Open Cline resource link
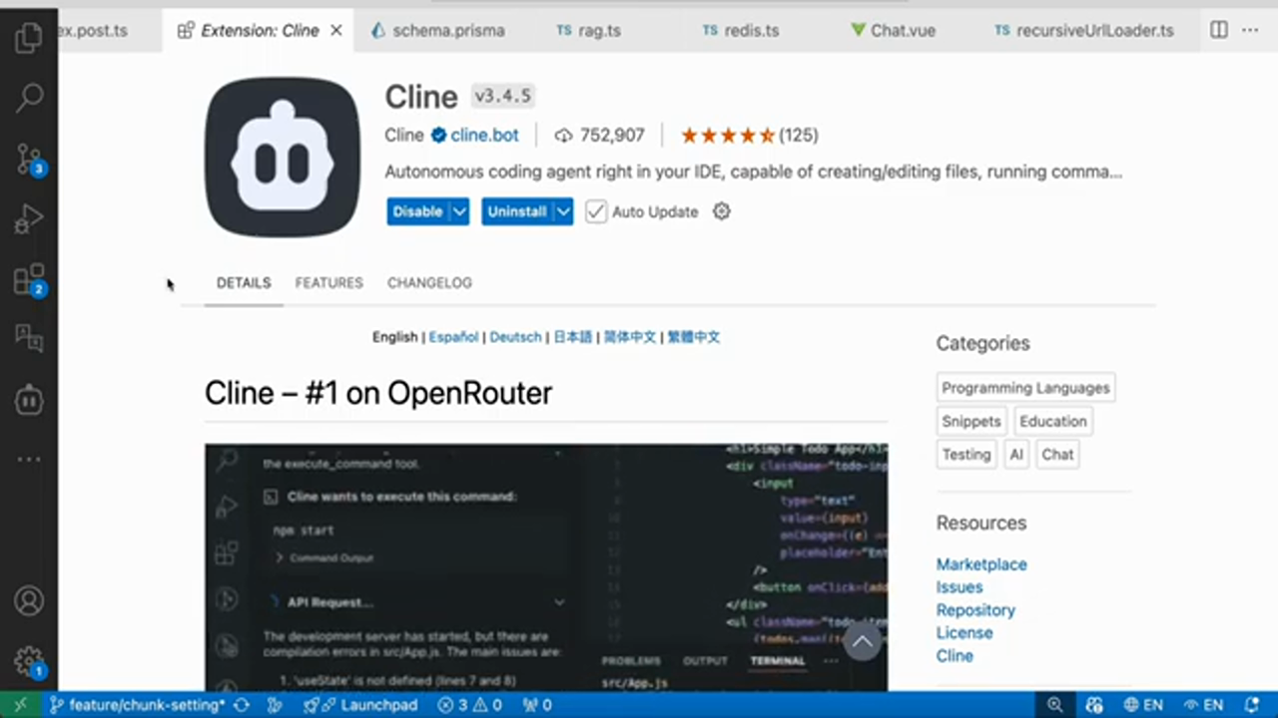Viewport: 1278px width, 718px height. (x=955, y=656)
